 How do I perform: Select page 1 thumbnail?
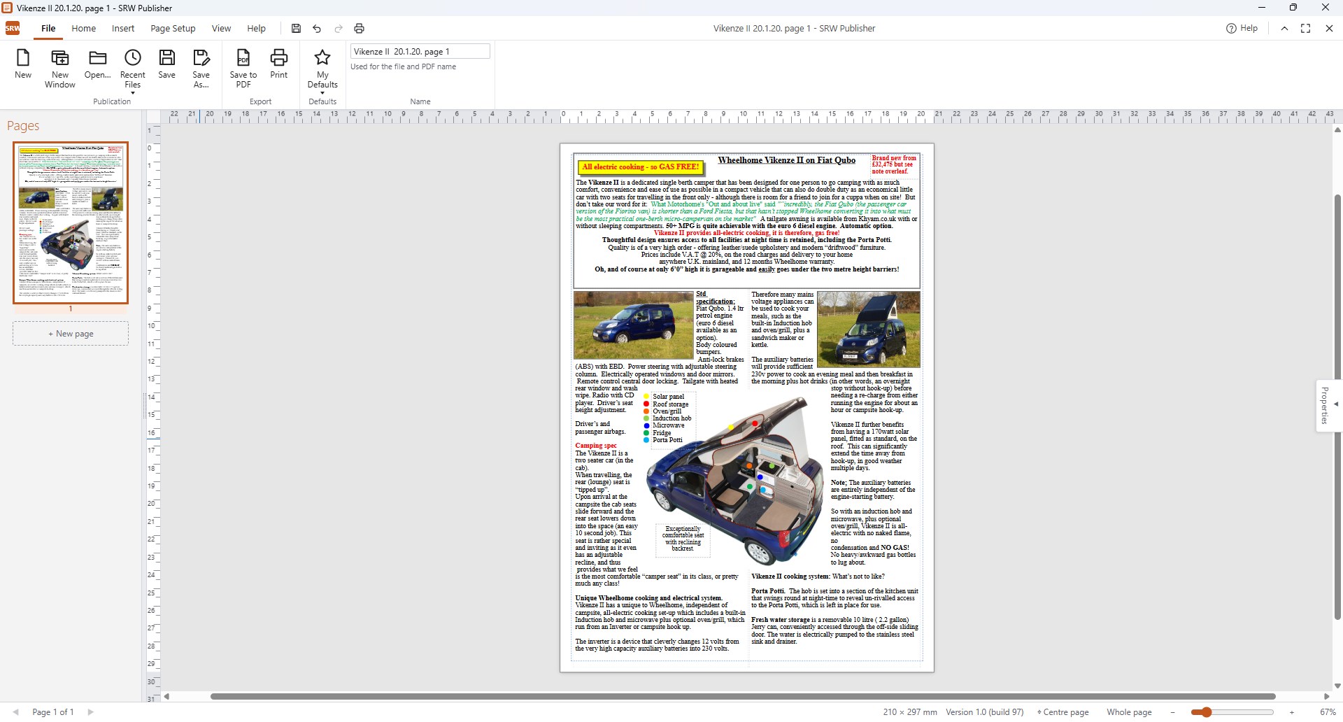tap(71, 222)
